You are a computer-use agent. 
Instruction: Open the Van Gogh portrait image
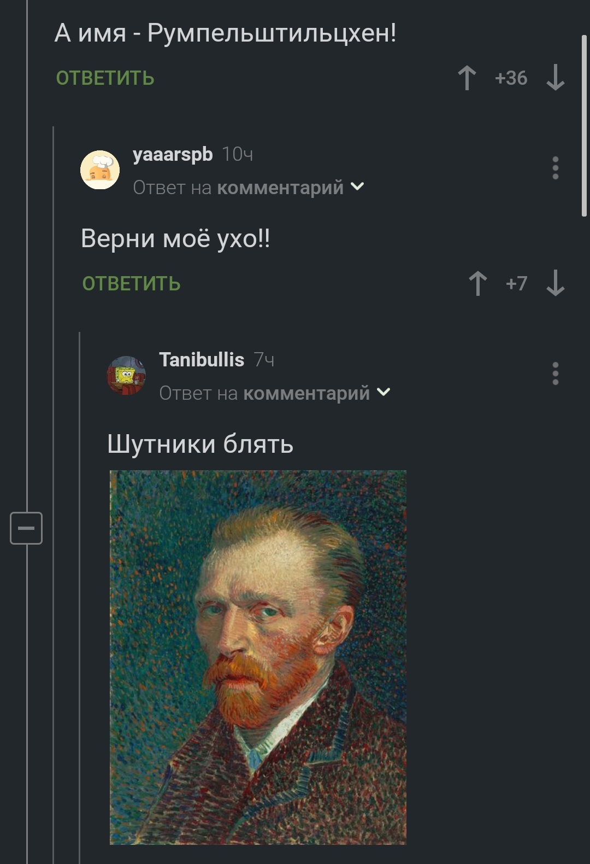(x=258, y=657)
